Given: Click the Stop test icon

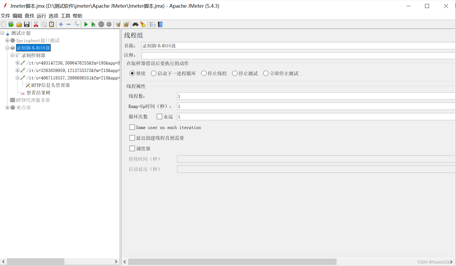Looking at the screenshot, I should [x=101, y=25].
